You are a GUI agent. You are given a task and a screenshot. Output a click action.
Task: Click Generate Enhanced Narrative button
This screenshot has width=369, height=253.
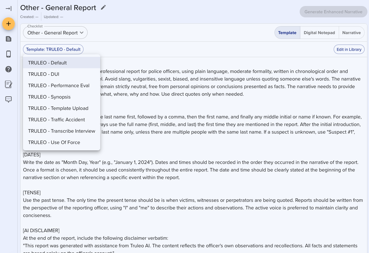(x=333, y=12)
